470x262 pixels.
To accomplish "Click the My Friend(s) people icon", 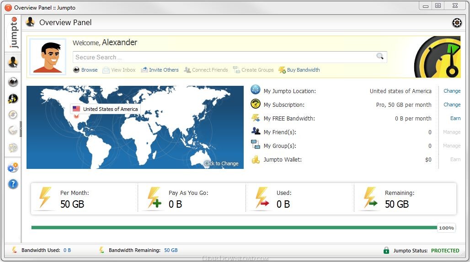I will [x=256, y=131].
